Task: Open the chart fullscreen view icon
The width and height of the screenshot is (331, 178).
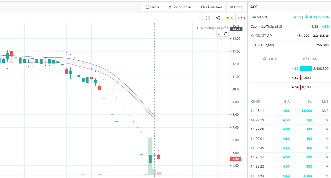Action: 208,18
